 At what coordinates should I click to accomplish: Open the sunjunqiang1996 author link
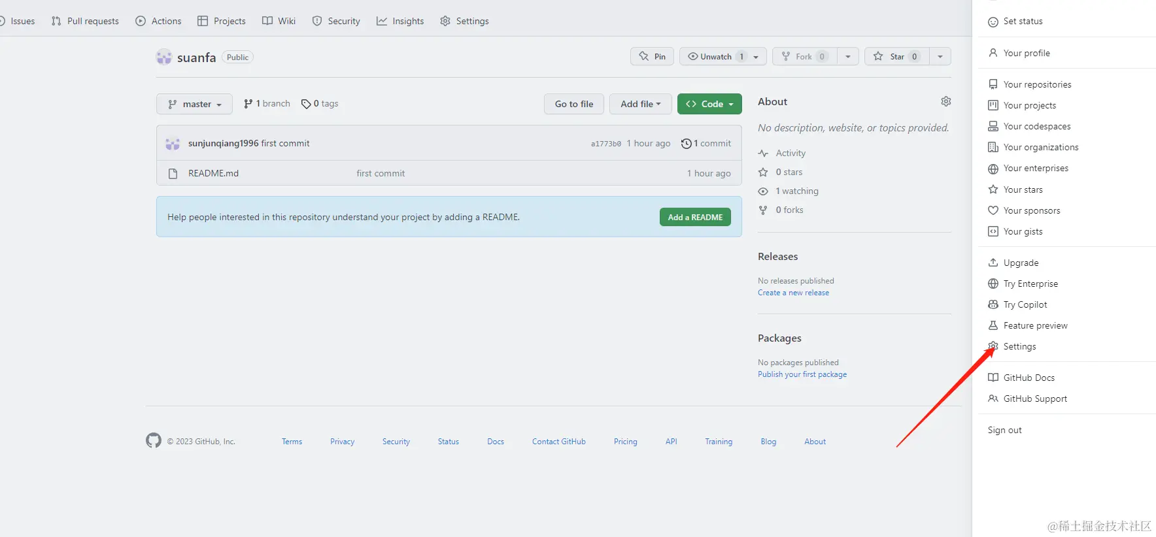point(224,143)
